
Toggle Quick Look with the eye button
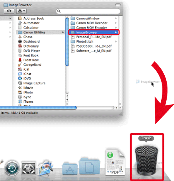click(9, 11)
